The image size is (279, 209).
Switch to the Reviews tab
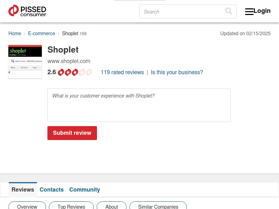point(23,189)
